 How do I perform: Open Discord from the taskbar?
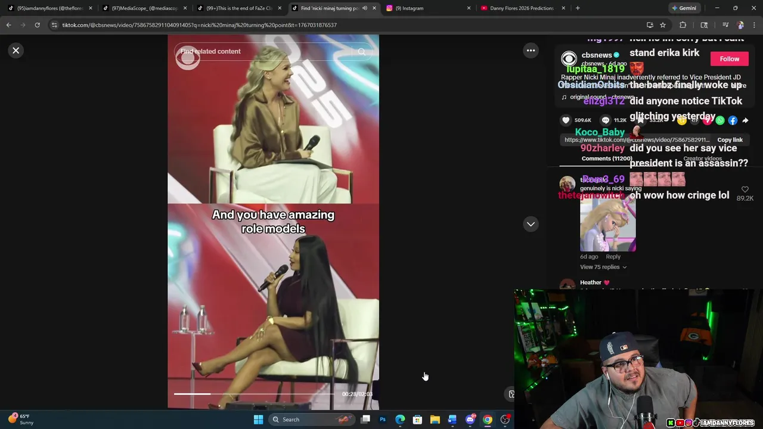click(x=470, y=419)
